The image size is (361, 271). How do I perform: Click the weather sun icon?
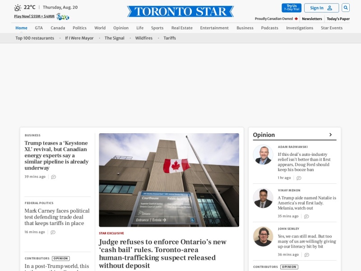click(x=18, y=8)
